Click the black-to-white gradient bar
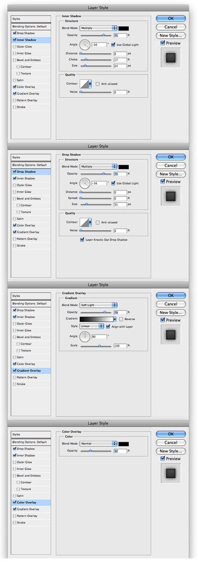This screenshot has width=198, height=566. [x=96, y=319]
